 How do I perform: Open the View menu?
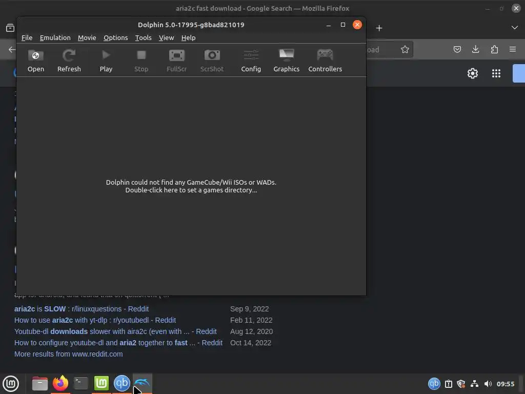[x=166, y=38]
